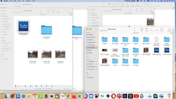The height and width of the screenshot is (99, 176).
Task: Select the Fyxity Corporation folder
Action: point(167,40)
